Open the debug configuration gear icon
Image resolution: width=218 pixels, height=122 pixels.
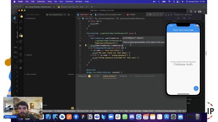69,15
